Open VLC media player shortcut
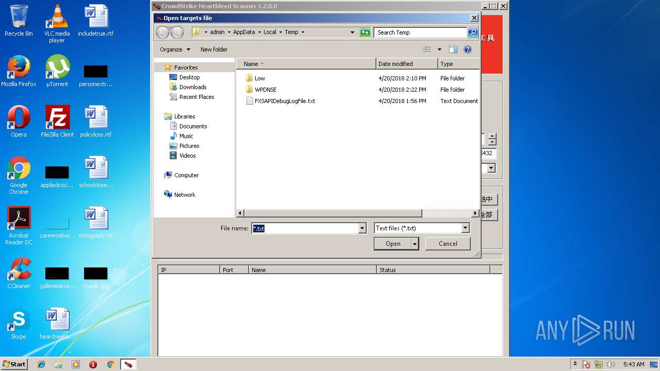660x371 pixels. [57, 24]
